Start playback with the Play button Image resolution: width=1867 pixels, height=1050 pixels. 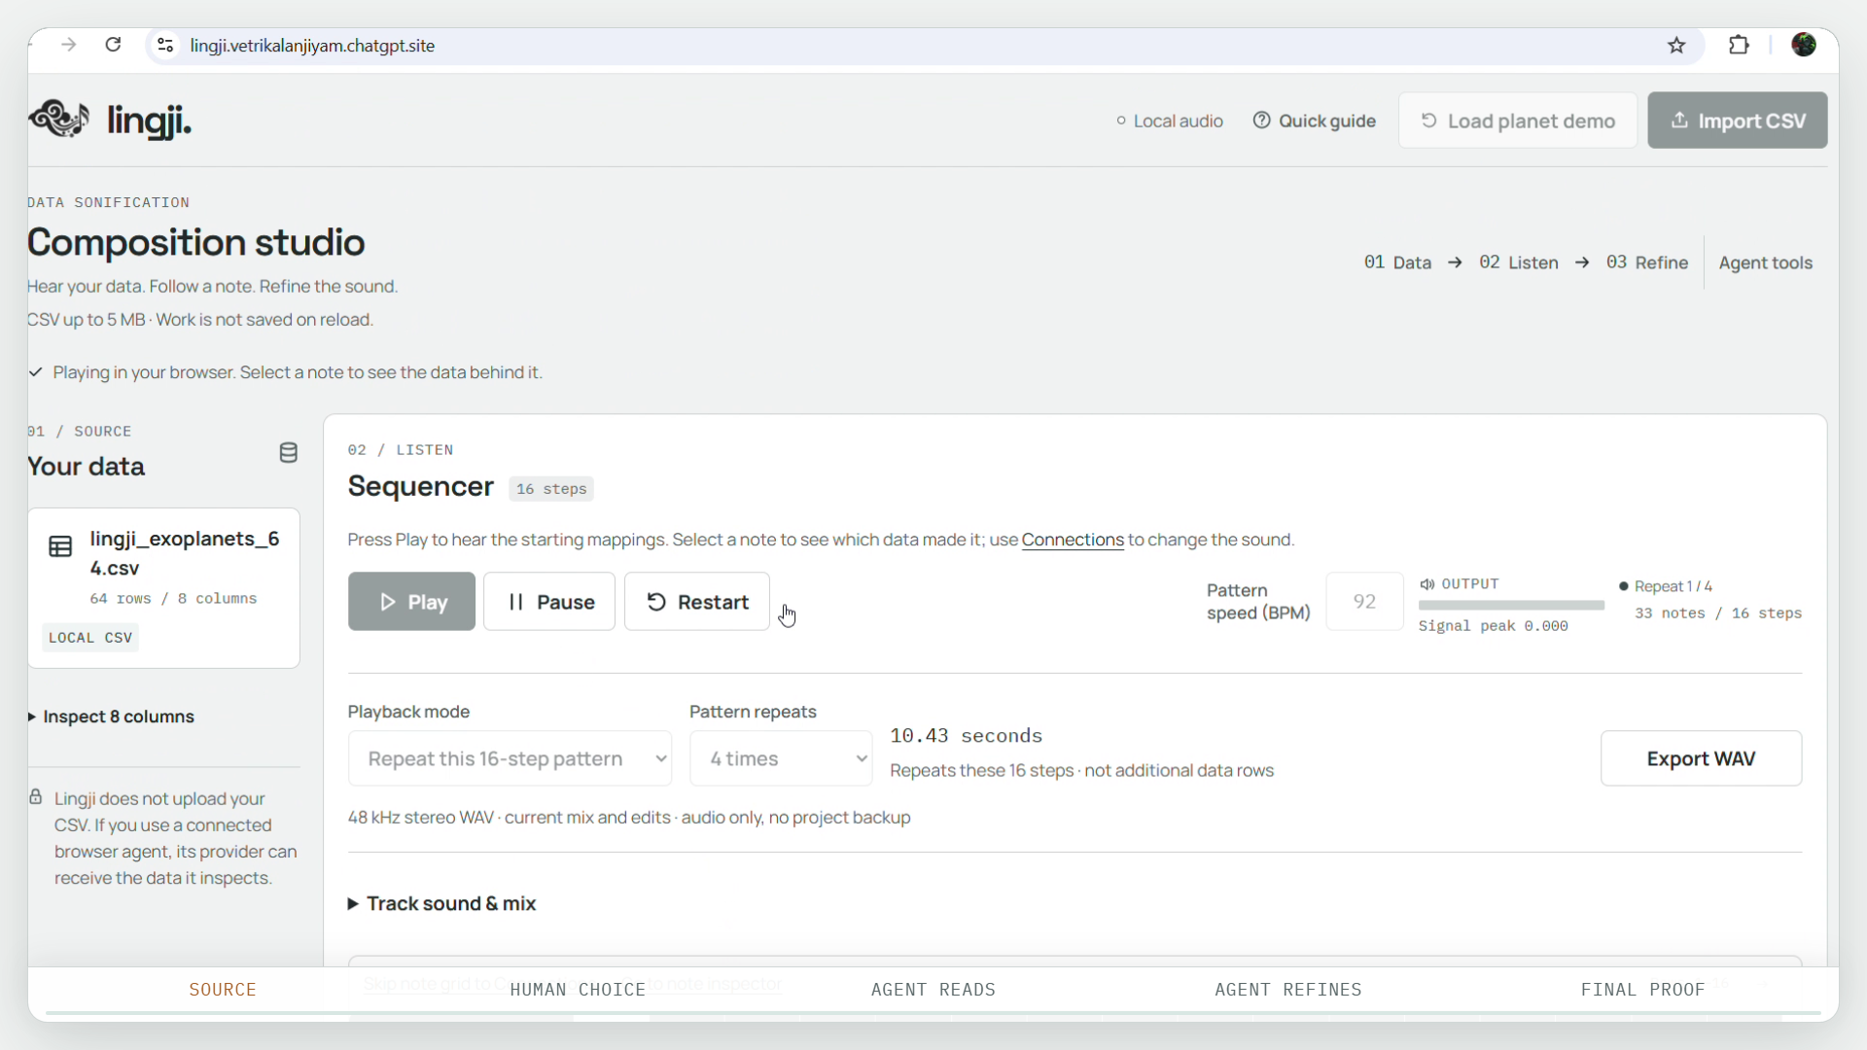coord(411,602)
